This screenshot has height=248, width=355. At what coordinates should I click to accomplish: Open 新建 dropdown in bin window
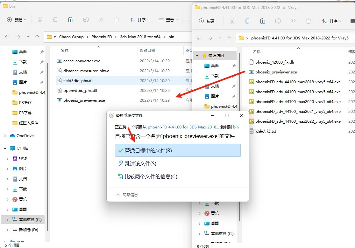(x=17, y=20)
